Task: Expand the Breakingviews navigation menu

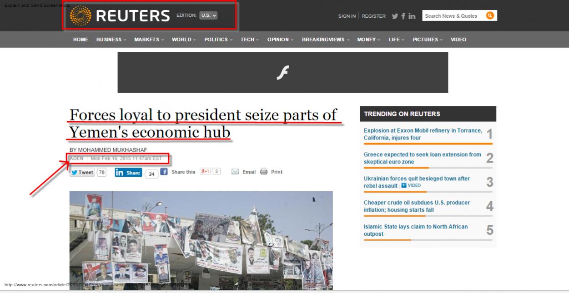Action: click(326, 40)
